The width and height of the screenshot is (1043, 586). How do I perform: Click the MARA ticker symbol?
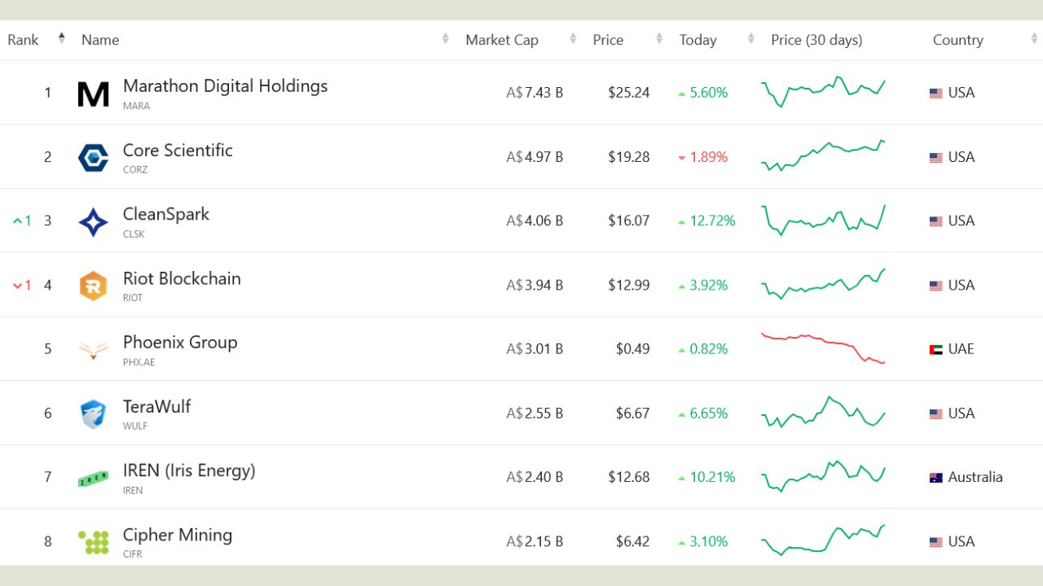pos(136,106)
